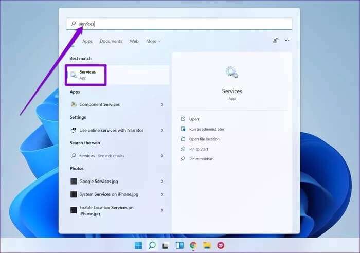Switch to the Apps filter tab
360x253 pixels.
click(x=87, y=41)
